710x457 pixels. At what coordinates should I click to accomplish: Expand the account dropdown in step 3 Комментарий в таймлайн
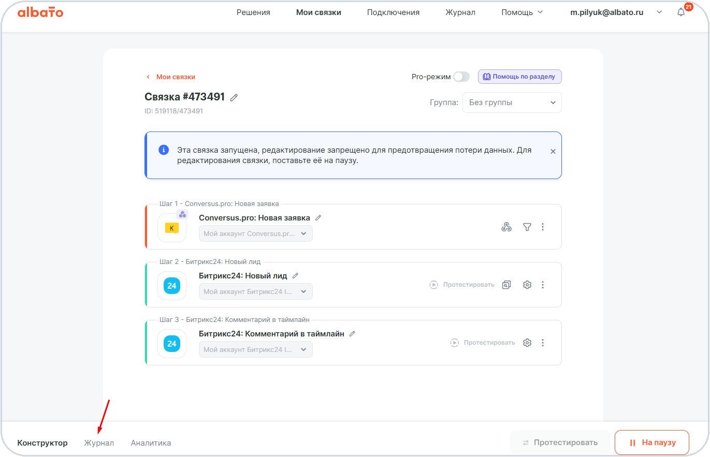click(x=256, y=349)
